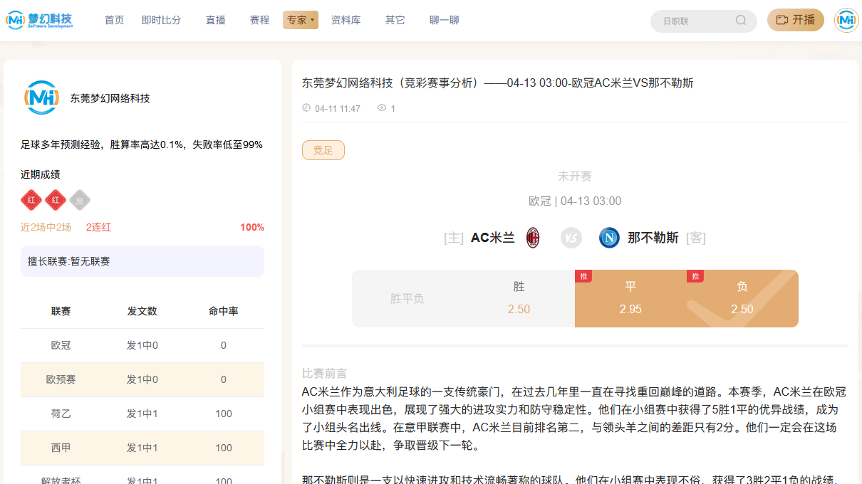Click the 胜平负 row label
This screenshot has height=484, width=862.
coord(407,298)
